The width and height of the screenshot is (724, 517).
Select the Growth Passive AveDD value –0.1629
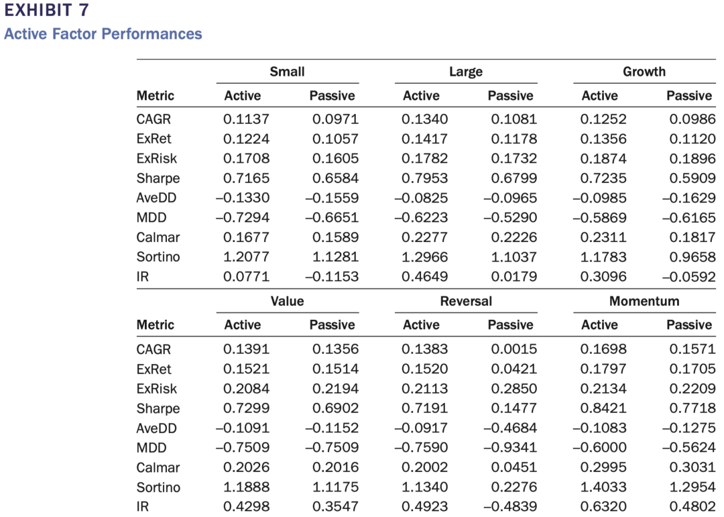[690, 198]
